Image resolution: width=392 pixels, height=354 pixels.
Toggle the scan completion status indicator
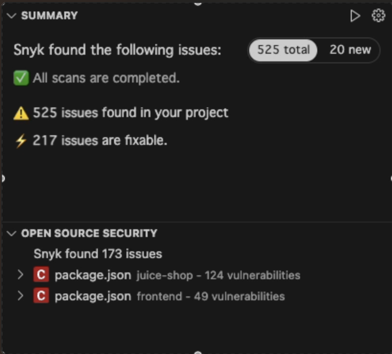(x=21, y=78)
